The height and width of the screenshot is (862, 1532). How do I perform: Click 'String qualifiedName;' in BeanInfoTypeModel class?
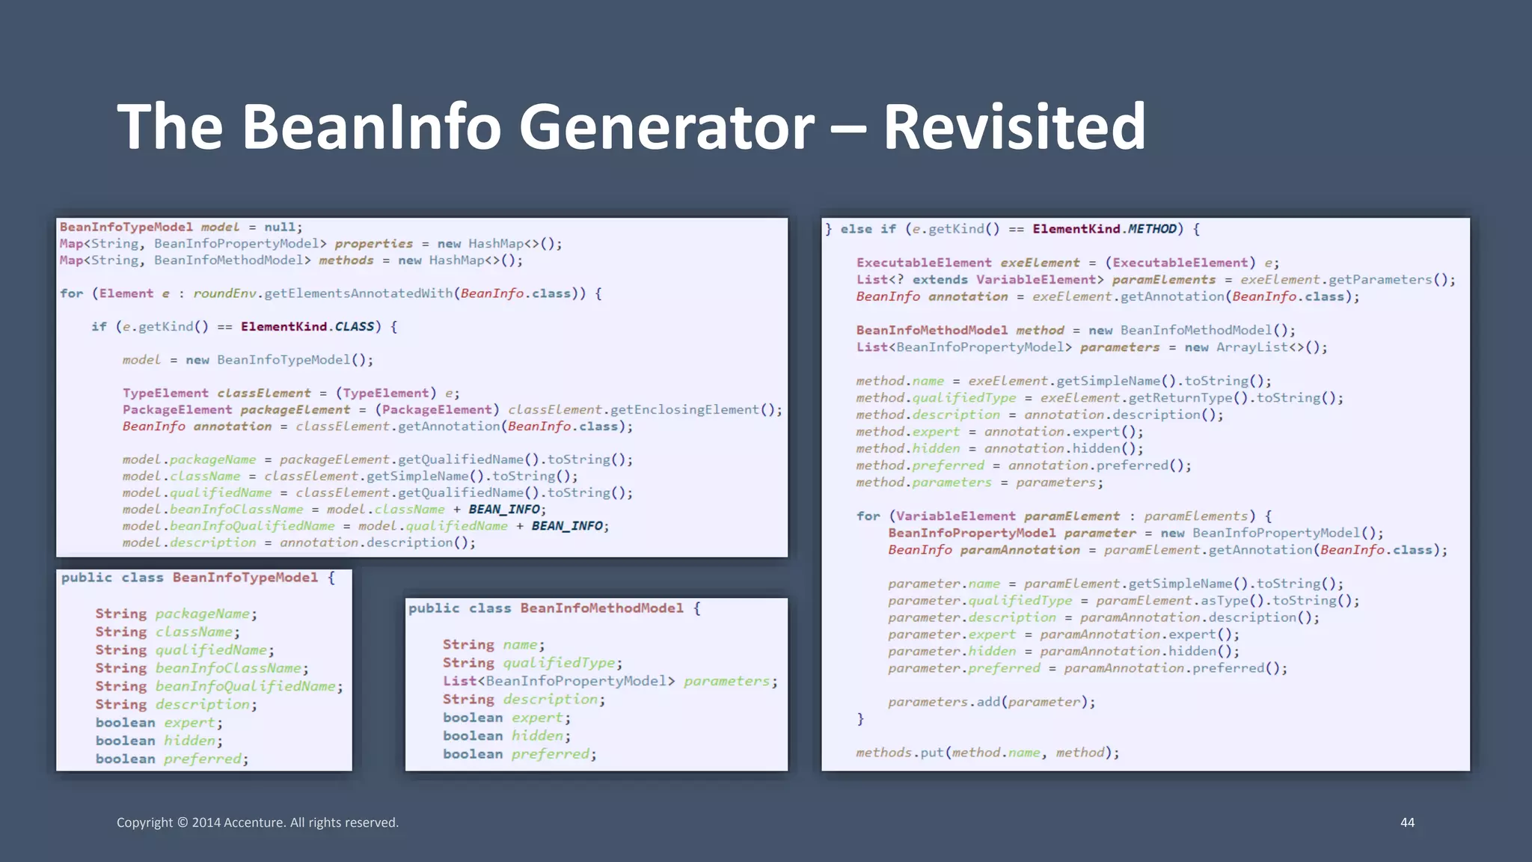pos(185,650)
